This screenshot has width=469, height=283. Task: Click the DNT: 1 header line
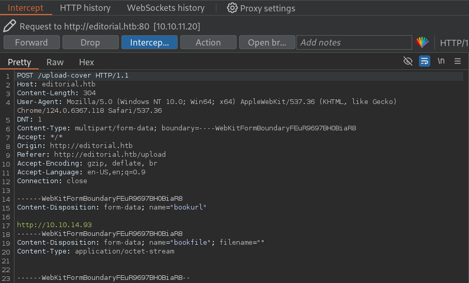pyautogui.click(x=29, y=119)
